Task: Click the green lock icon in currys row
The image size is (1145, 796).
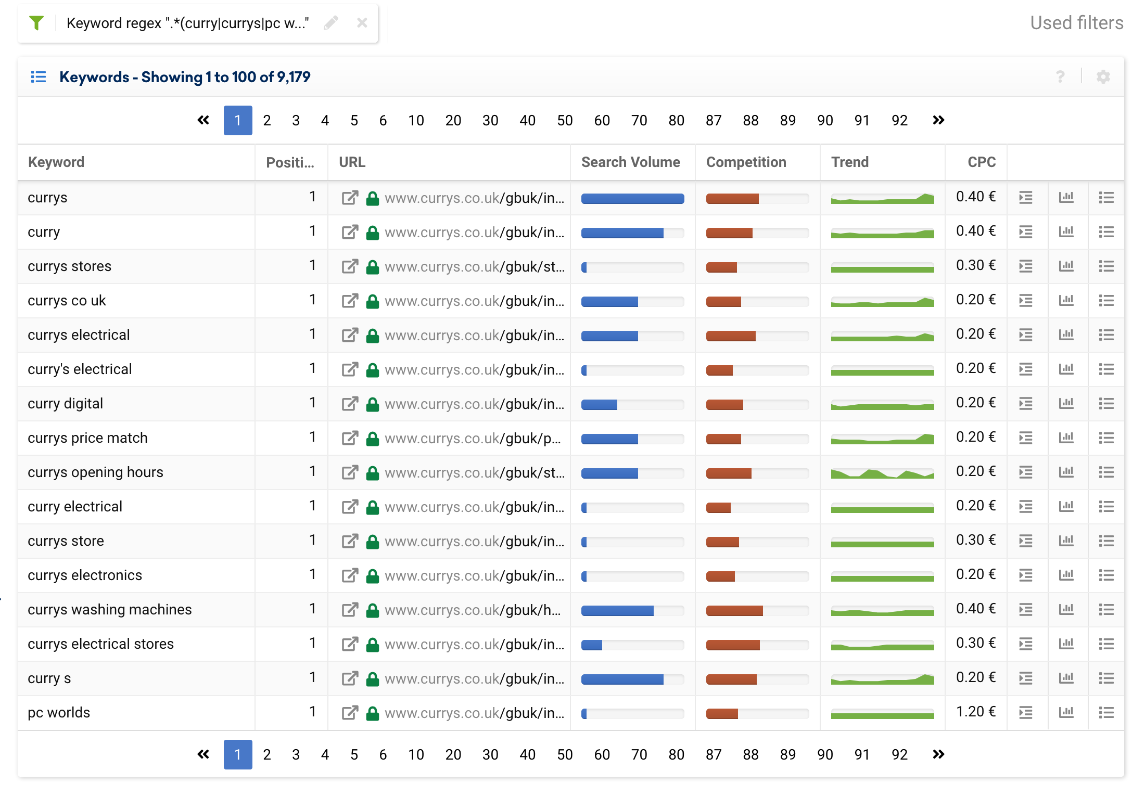Action: click(372, 198)
